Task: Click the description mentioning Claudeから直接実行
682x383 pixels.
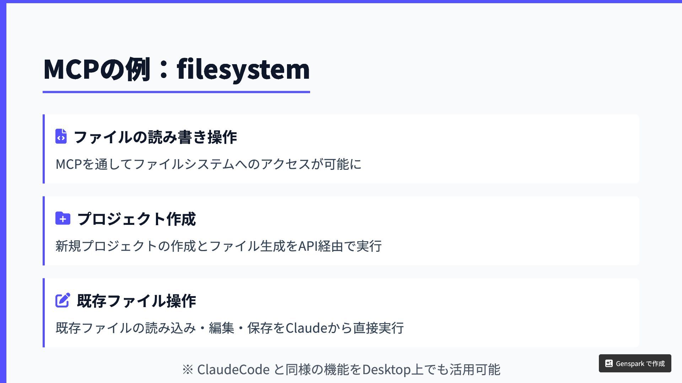Action: point(229,328)
